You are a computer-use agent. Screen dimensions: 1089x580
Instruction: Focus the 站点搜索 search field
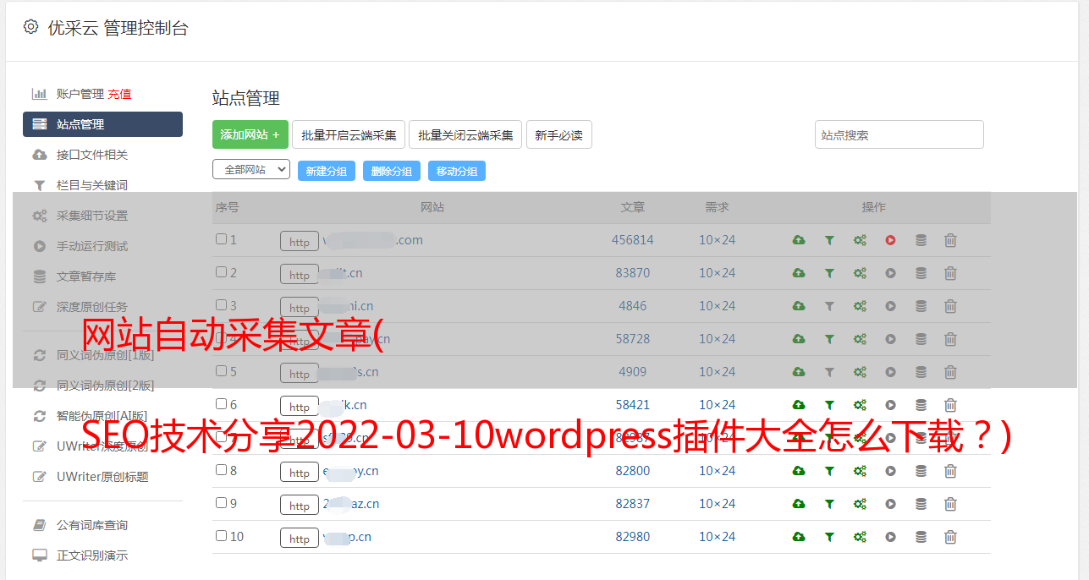point(899,134)
